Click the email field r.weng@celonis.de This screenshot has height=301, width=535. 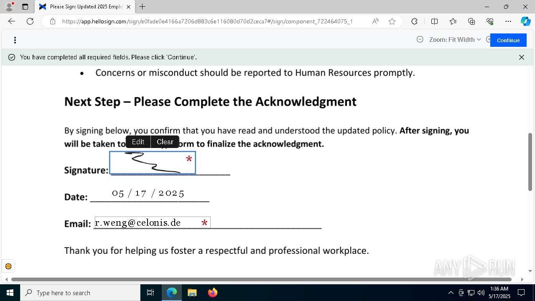point(153,222)
